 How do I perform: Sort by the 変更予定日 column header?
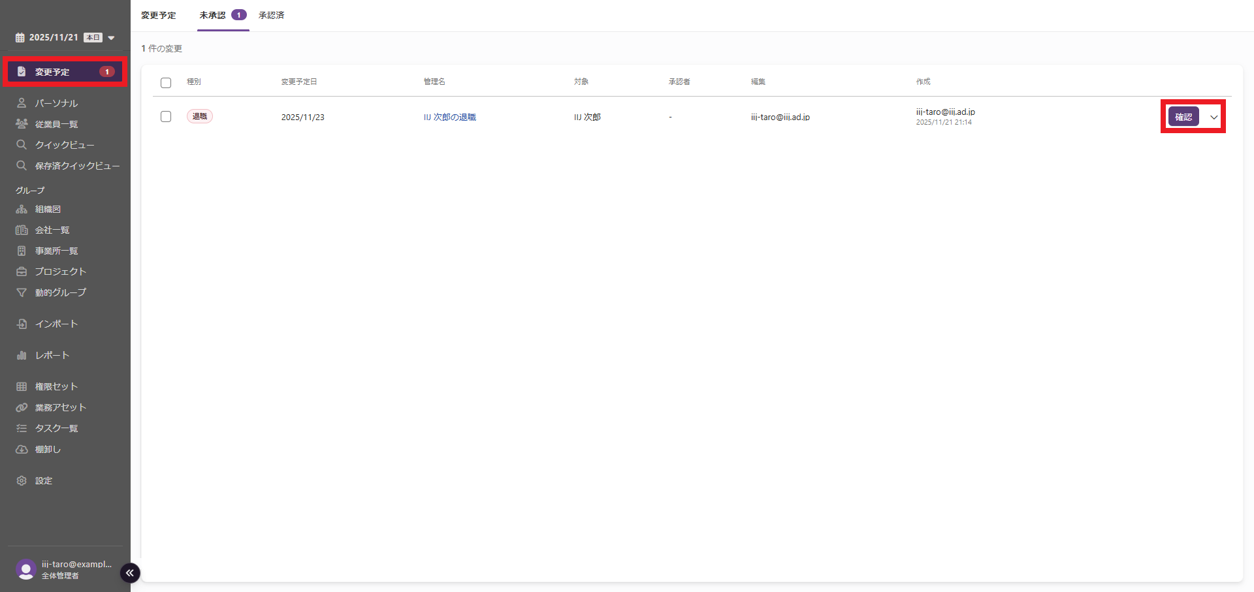pos(299,82)
